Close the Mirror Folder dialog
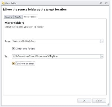Image resolution: width=112 pixels, height=107 pixels. [x=106, y=3]
